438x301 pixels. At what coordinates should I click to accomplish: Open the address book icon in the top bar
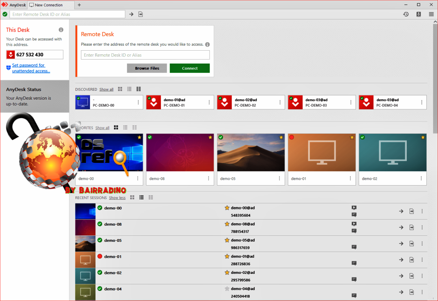419,14
